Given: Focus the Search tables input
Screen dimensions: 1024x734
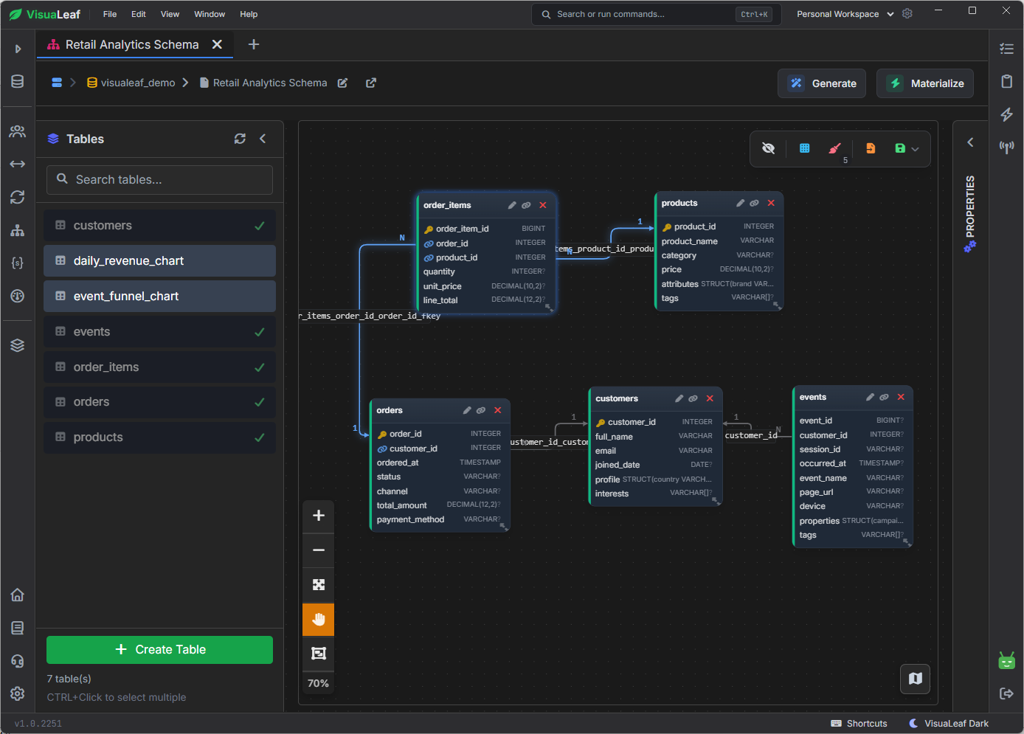Looking at the screenshot, I should (159, 179).
